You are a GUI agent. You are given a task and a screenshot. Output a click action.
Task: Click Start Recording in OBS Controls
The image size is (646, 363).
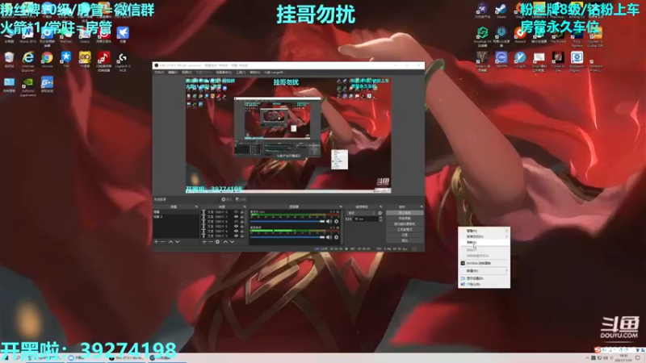tap(405, 219)
